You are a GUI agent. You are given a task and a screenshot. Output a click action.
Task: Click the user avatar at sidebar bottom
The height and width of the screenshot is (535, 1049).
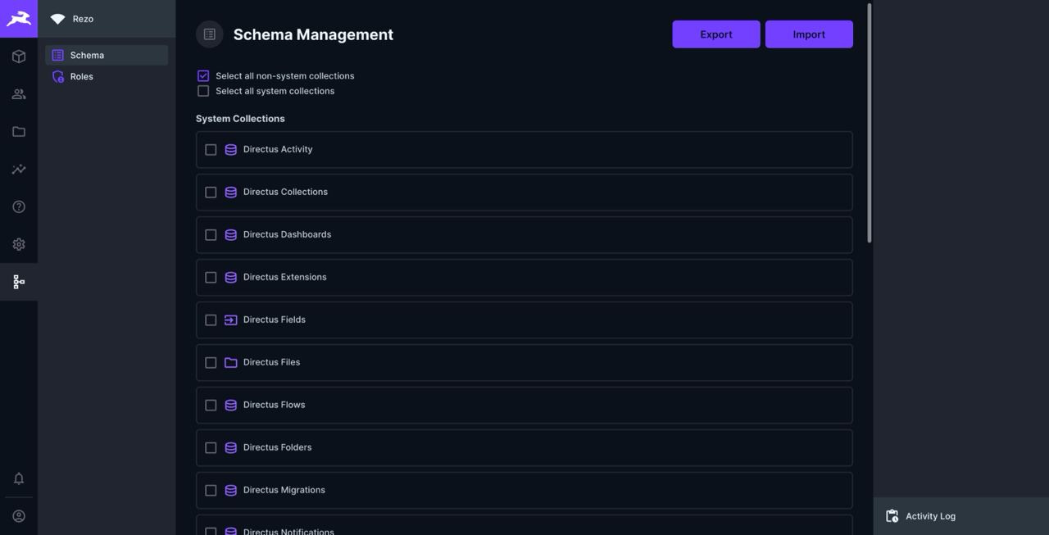point(17,514)
